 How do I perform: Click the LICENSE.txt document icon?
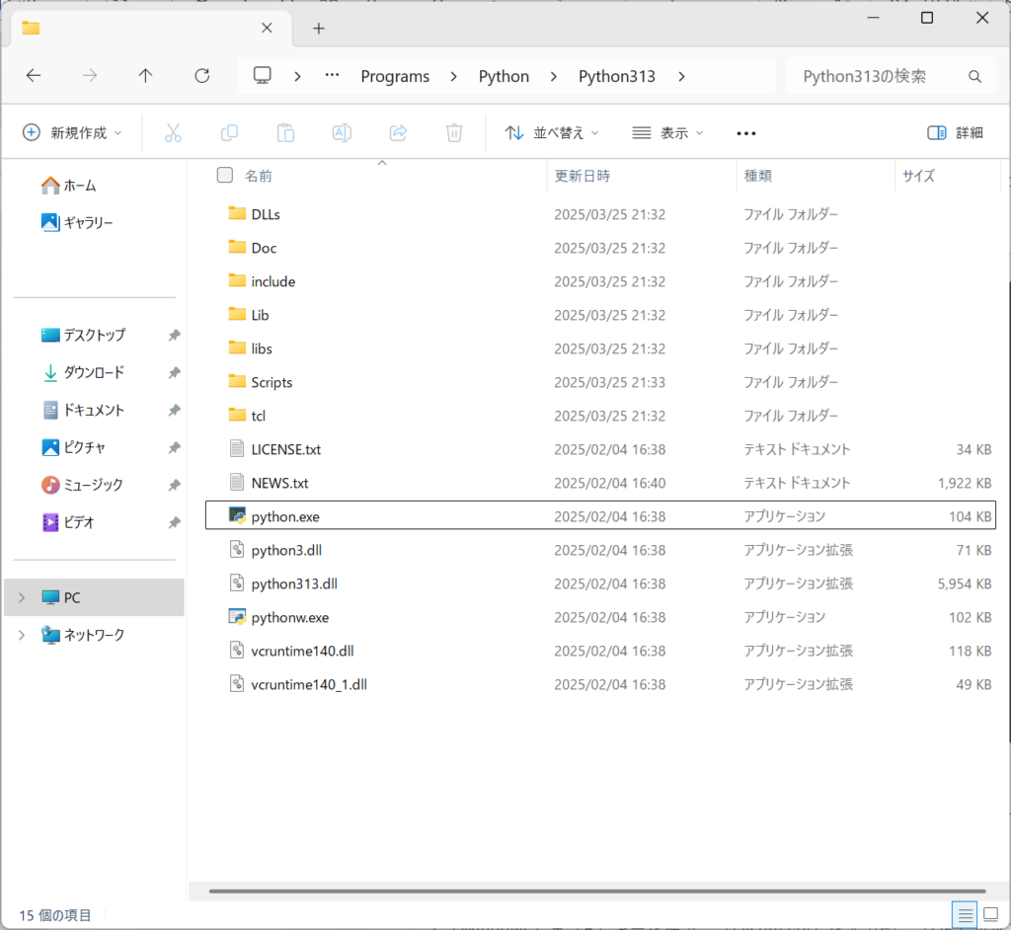coord(237,448)
